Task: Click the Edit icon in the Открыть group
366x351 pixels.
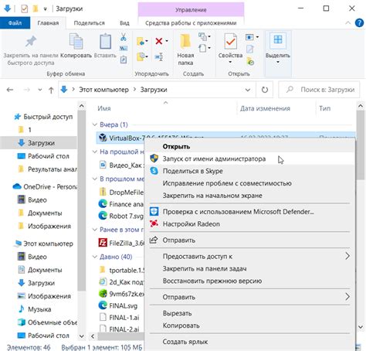Action: pyautogui.click(x=250, y=49)
